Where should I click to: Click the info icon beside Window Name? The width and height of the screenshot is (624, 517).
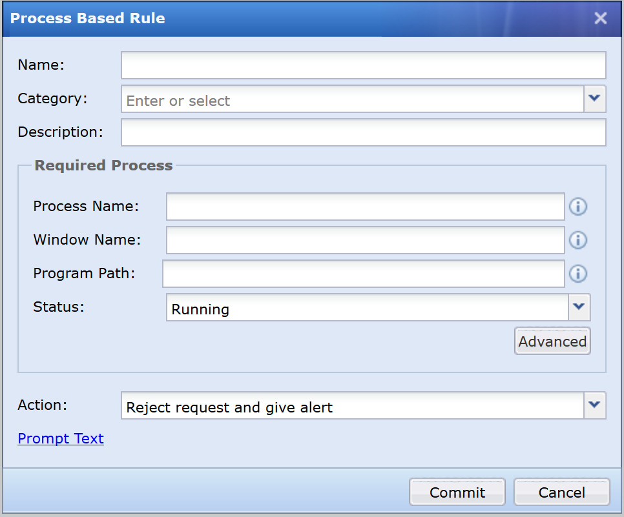click(578, 240)
